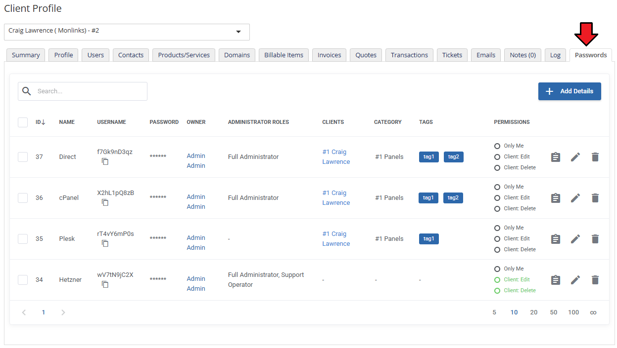Image resolution: width=617 pixels, height=348 pixels.
Task: Open the Summary tab
Action: 26,55
